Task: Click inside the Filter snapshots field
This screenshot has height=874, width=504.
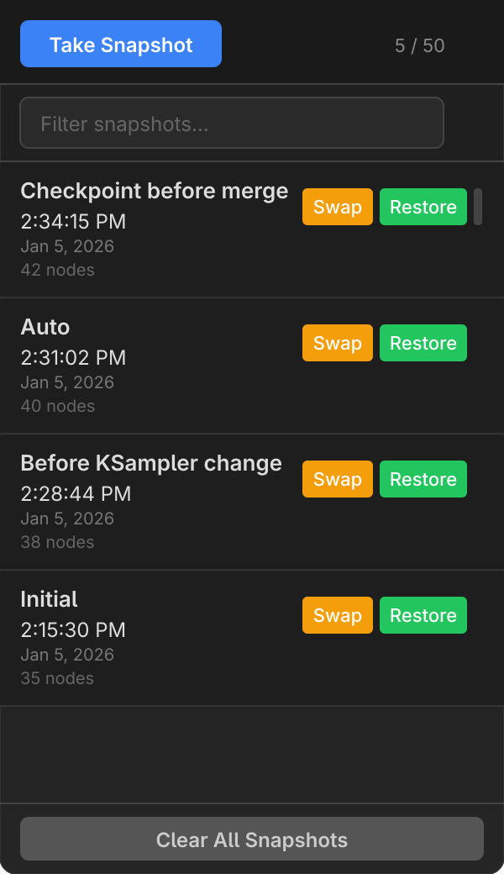Action: (x=232, y=123)
